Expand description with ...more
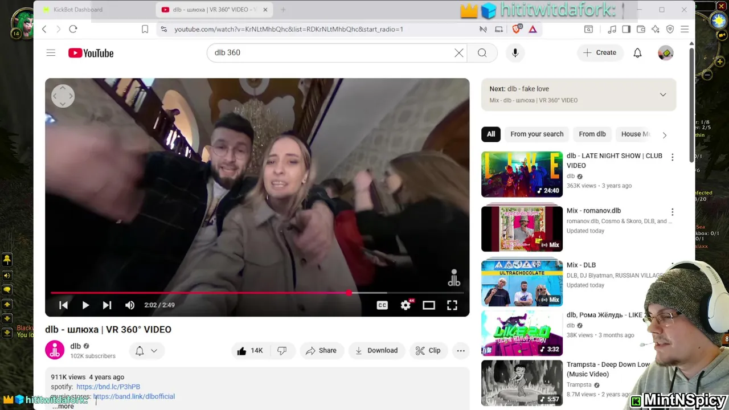729x410 pixels. 63,406
